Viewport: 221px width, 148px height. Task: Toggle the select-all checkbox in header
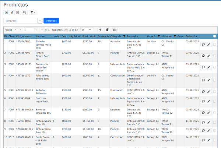(x=214, y=36)
